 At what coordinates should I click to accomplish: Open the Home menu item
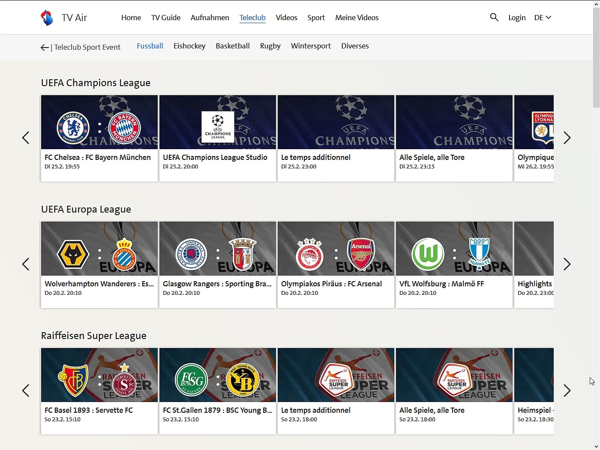[x=131, y=18]
